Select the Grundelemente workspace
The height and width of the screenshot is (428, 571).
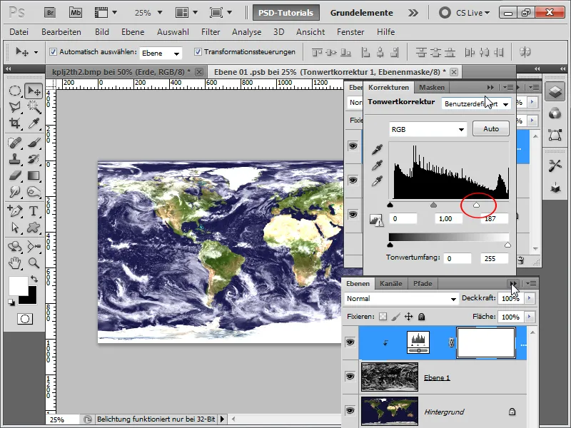point(361,13)
